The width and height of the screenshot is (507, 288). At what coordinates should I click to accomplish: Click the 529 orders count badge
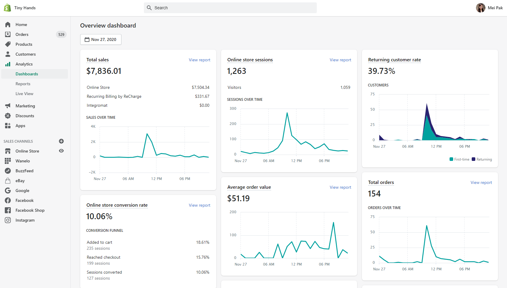click(61, 34)
